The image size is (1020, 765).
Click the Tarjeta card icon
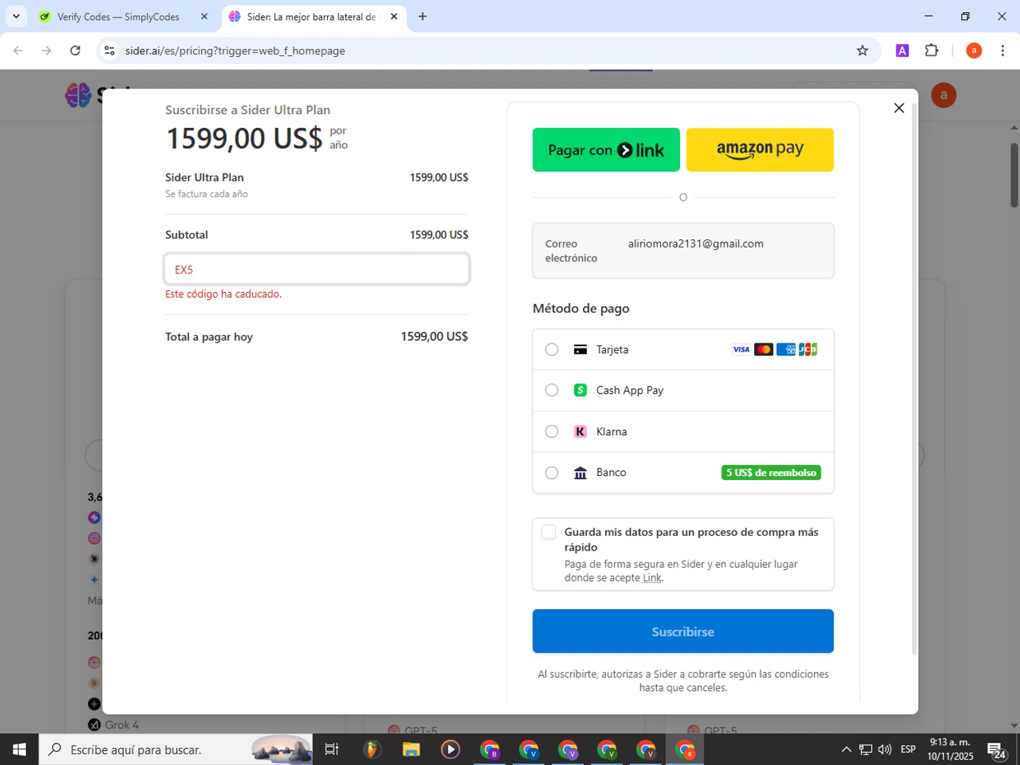[580, 350]
